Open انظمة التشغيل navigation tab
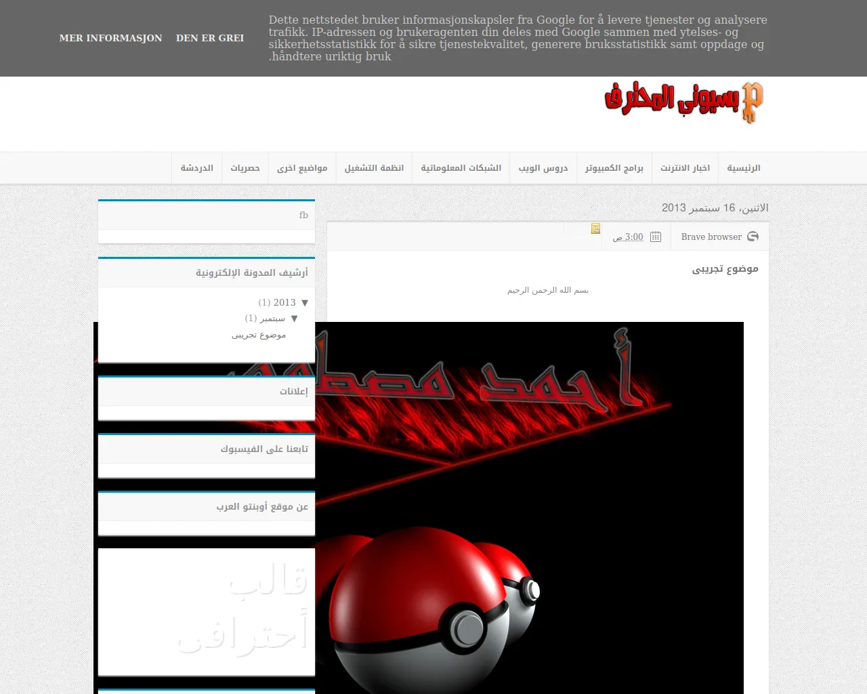This screenshot has width=867, height=694. (x=374, y=168)
